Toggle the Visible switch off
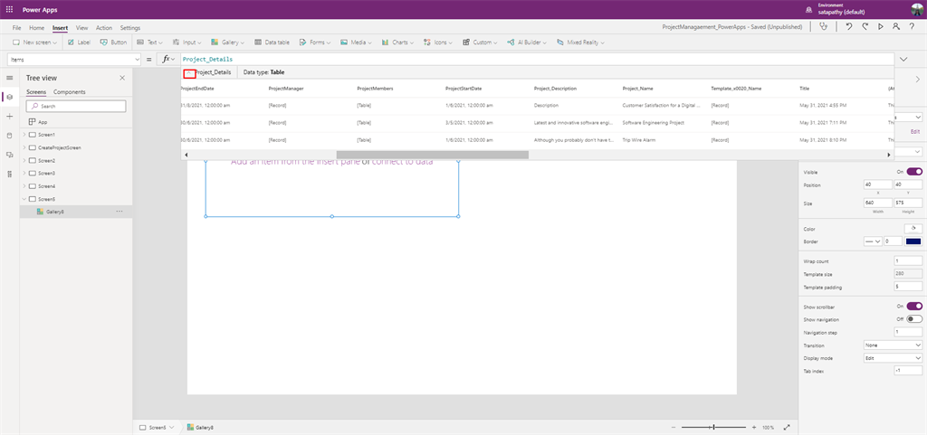Image resolution: width=927 pixels, height=435 pixels. 913,171
